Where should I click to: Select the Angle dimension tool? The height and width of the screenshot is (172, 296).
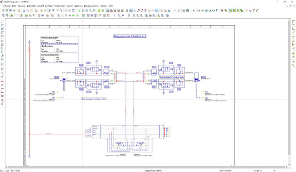click(2, 100)
